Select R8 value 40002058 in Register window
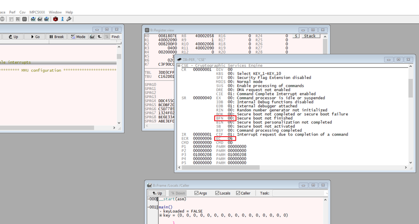The width and height of the screenshot is (419, 224). pos(204,36)
